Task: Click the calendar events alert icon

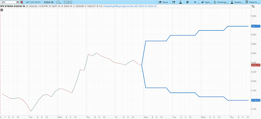Action: point(174,2)
